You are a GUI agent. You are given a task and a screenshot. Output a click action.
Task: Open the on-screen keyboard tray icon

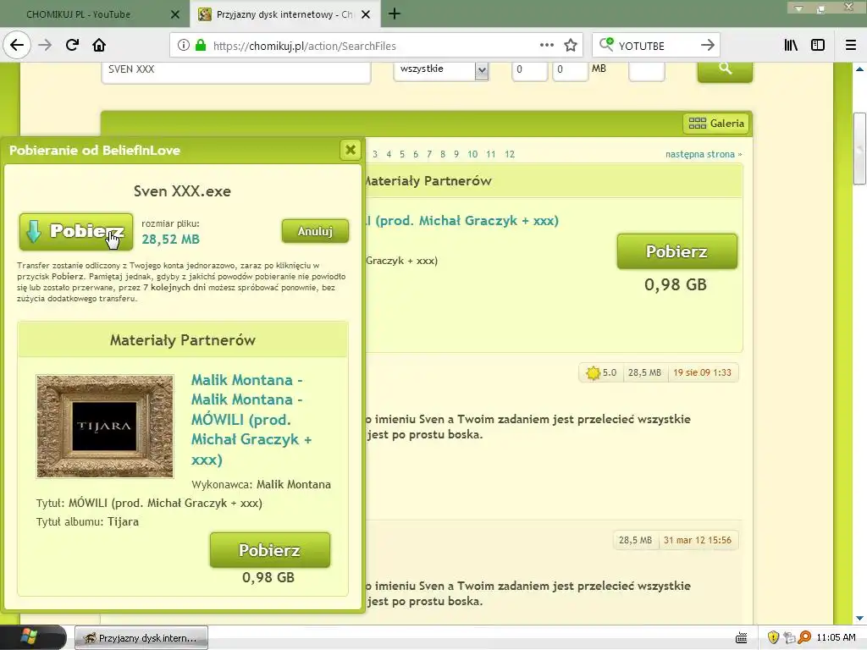[x=742, y=638]
